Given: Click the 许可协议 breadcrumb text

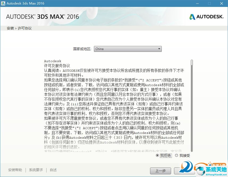Looking at the screenshot, I should point(24,28).
